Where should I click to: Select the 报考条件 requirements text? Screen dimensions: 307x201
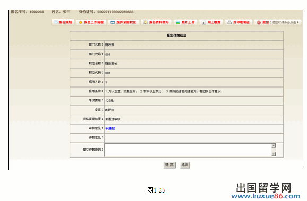[164, 91]
